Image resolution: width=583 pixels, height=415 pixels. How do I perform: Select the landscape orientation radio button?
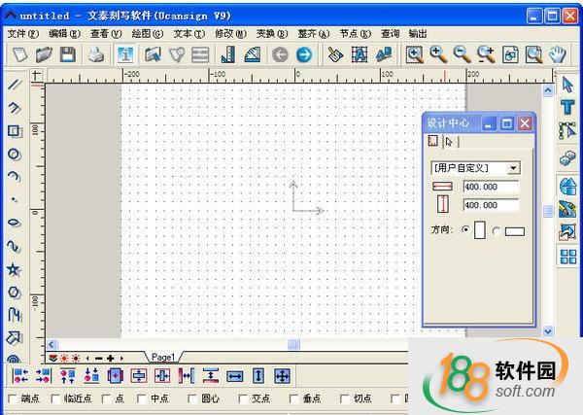pyautogui.click(x=497, y=230)
